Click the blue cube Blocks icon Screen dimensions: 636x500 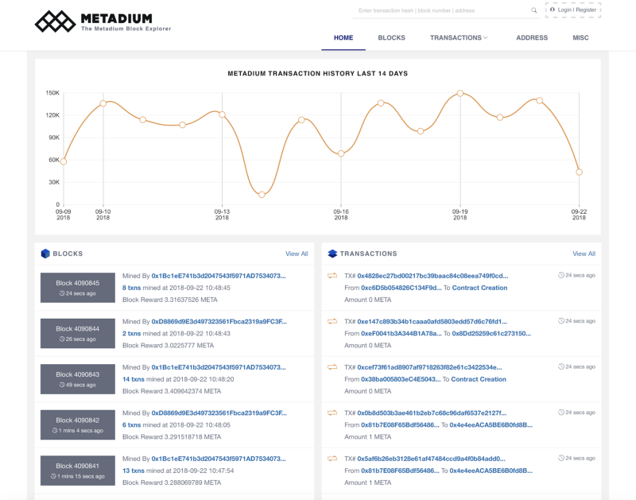click(45, 254)
